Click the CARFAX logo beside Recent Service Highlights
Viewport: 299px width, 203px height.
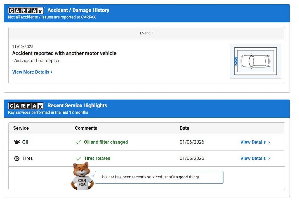[26, 106]
